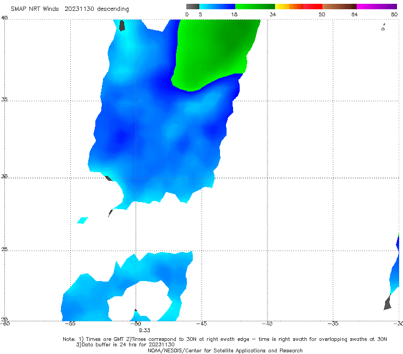Click the gray segment of the color bar
403x354 pixels.
(x=193, y=7)
